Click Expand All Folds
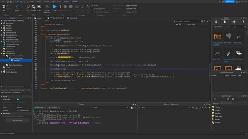This screenshot has height=139, width=248. coord(131,9)
